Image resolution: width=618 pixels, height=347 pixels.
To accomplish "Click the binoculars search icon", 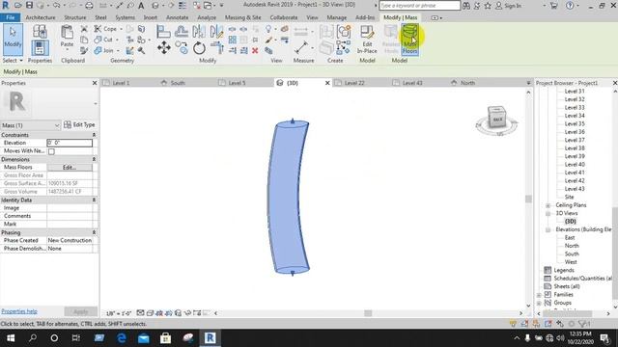I will (466, 6).
